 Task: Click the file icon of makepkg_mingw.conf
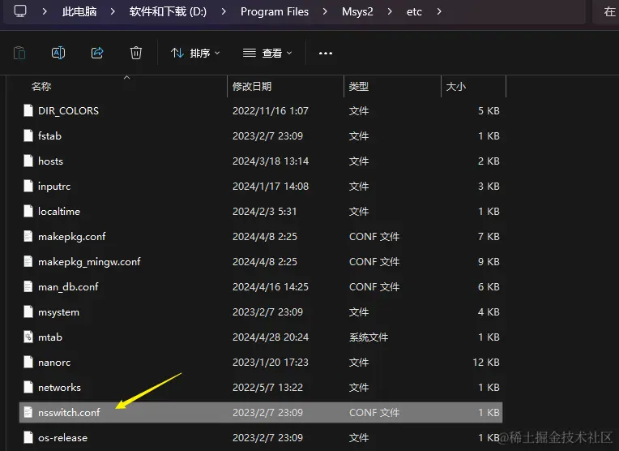pyautogui.click(x=28, y=262)
